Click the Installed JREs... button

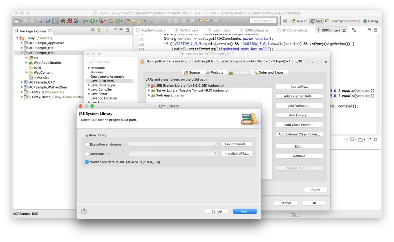[237, 154]
